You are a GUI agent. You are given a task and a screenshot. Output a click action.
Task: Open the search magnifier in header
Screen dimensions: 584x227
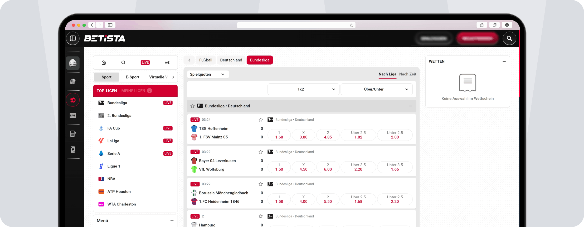pyautogui.click(x=509, y=38)
